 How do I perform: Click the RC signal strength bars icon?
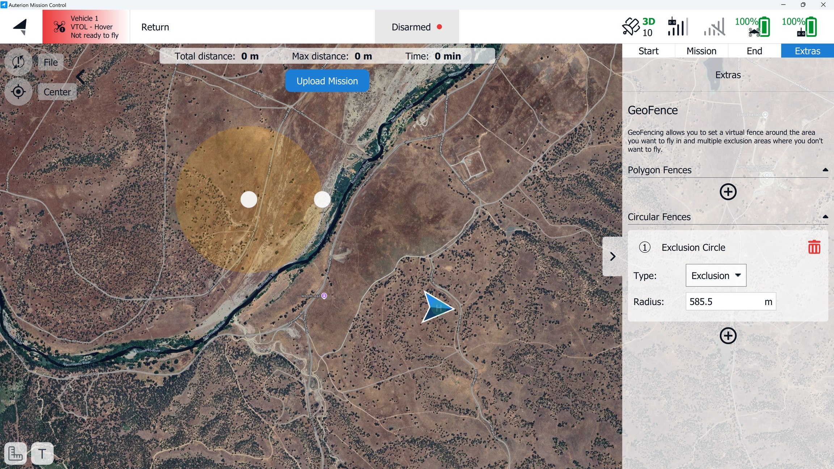click(678, 27)
